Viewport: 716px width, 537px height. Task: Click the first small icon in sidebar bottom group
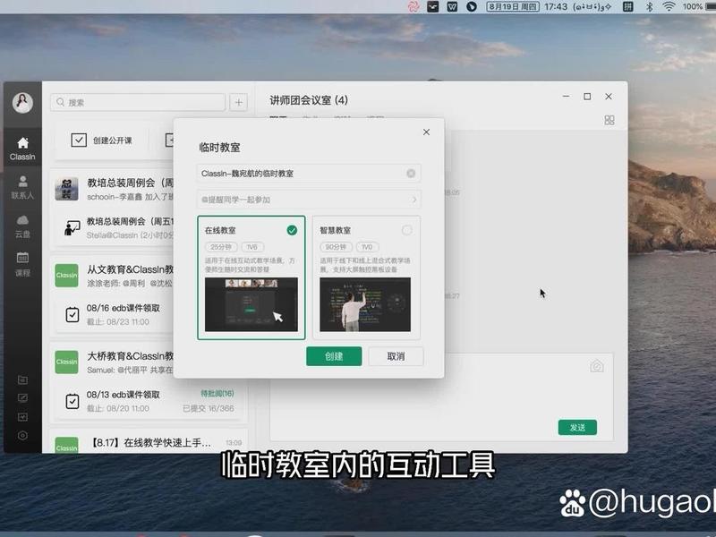22,379
